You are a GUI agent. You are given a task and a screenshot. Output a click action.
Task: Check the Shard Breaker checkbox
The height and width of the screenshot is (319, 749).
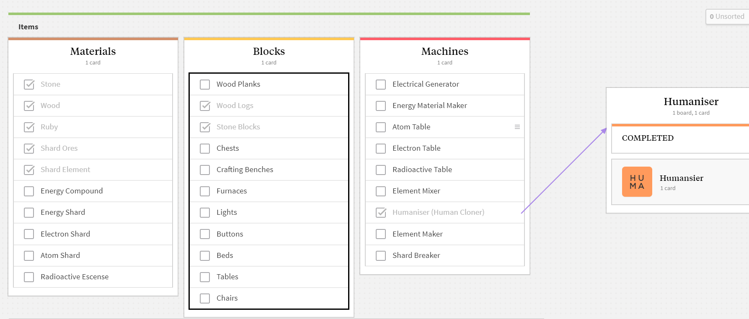(381, 256)
